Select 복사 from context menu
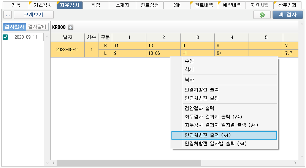Screen dimensions: 306x168 click(x=189, y=80)
